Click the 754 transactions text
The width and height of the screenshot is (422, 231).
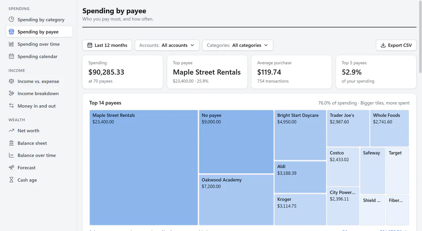coord(273,81)
